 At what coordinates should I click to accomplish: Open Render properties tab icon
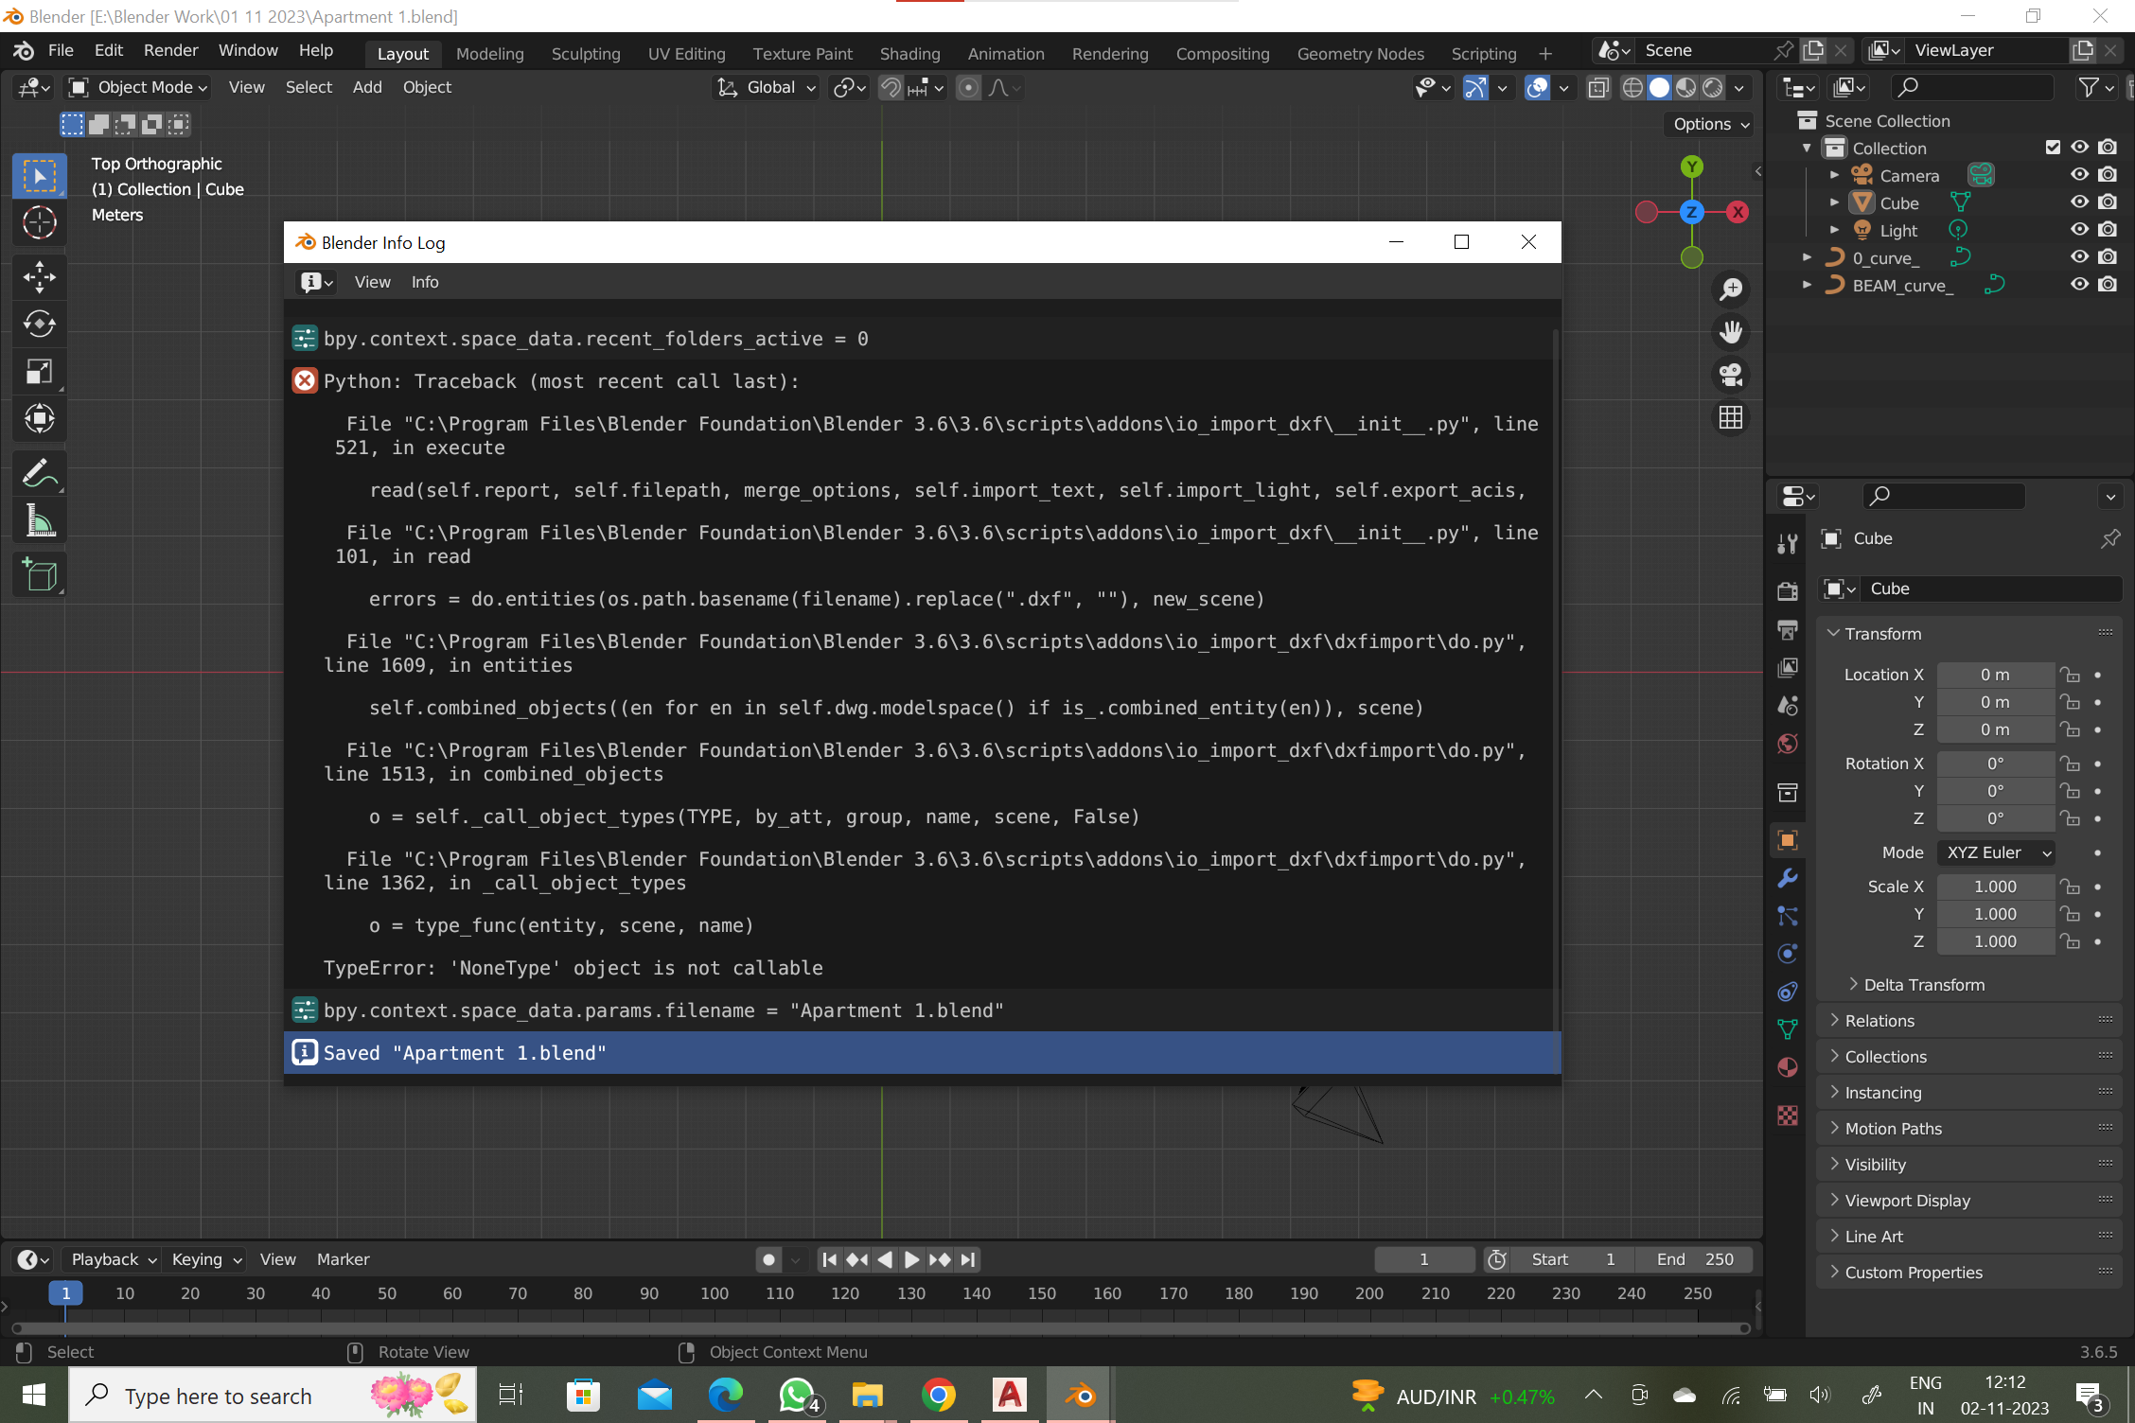(1787, 591)
